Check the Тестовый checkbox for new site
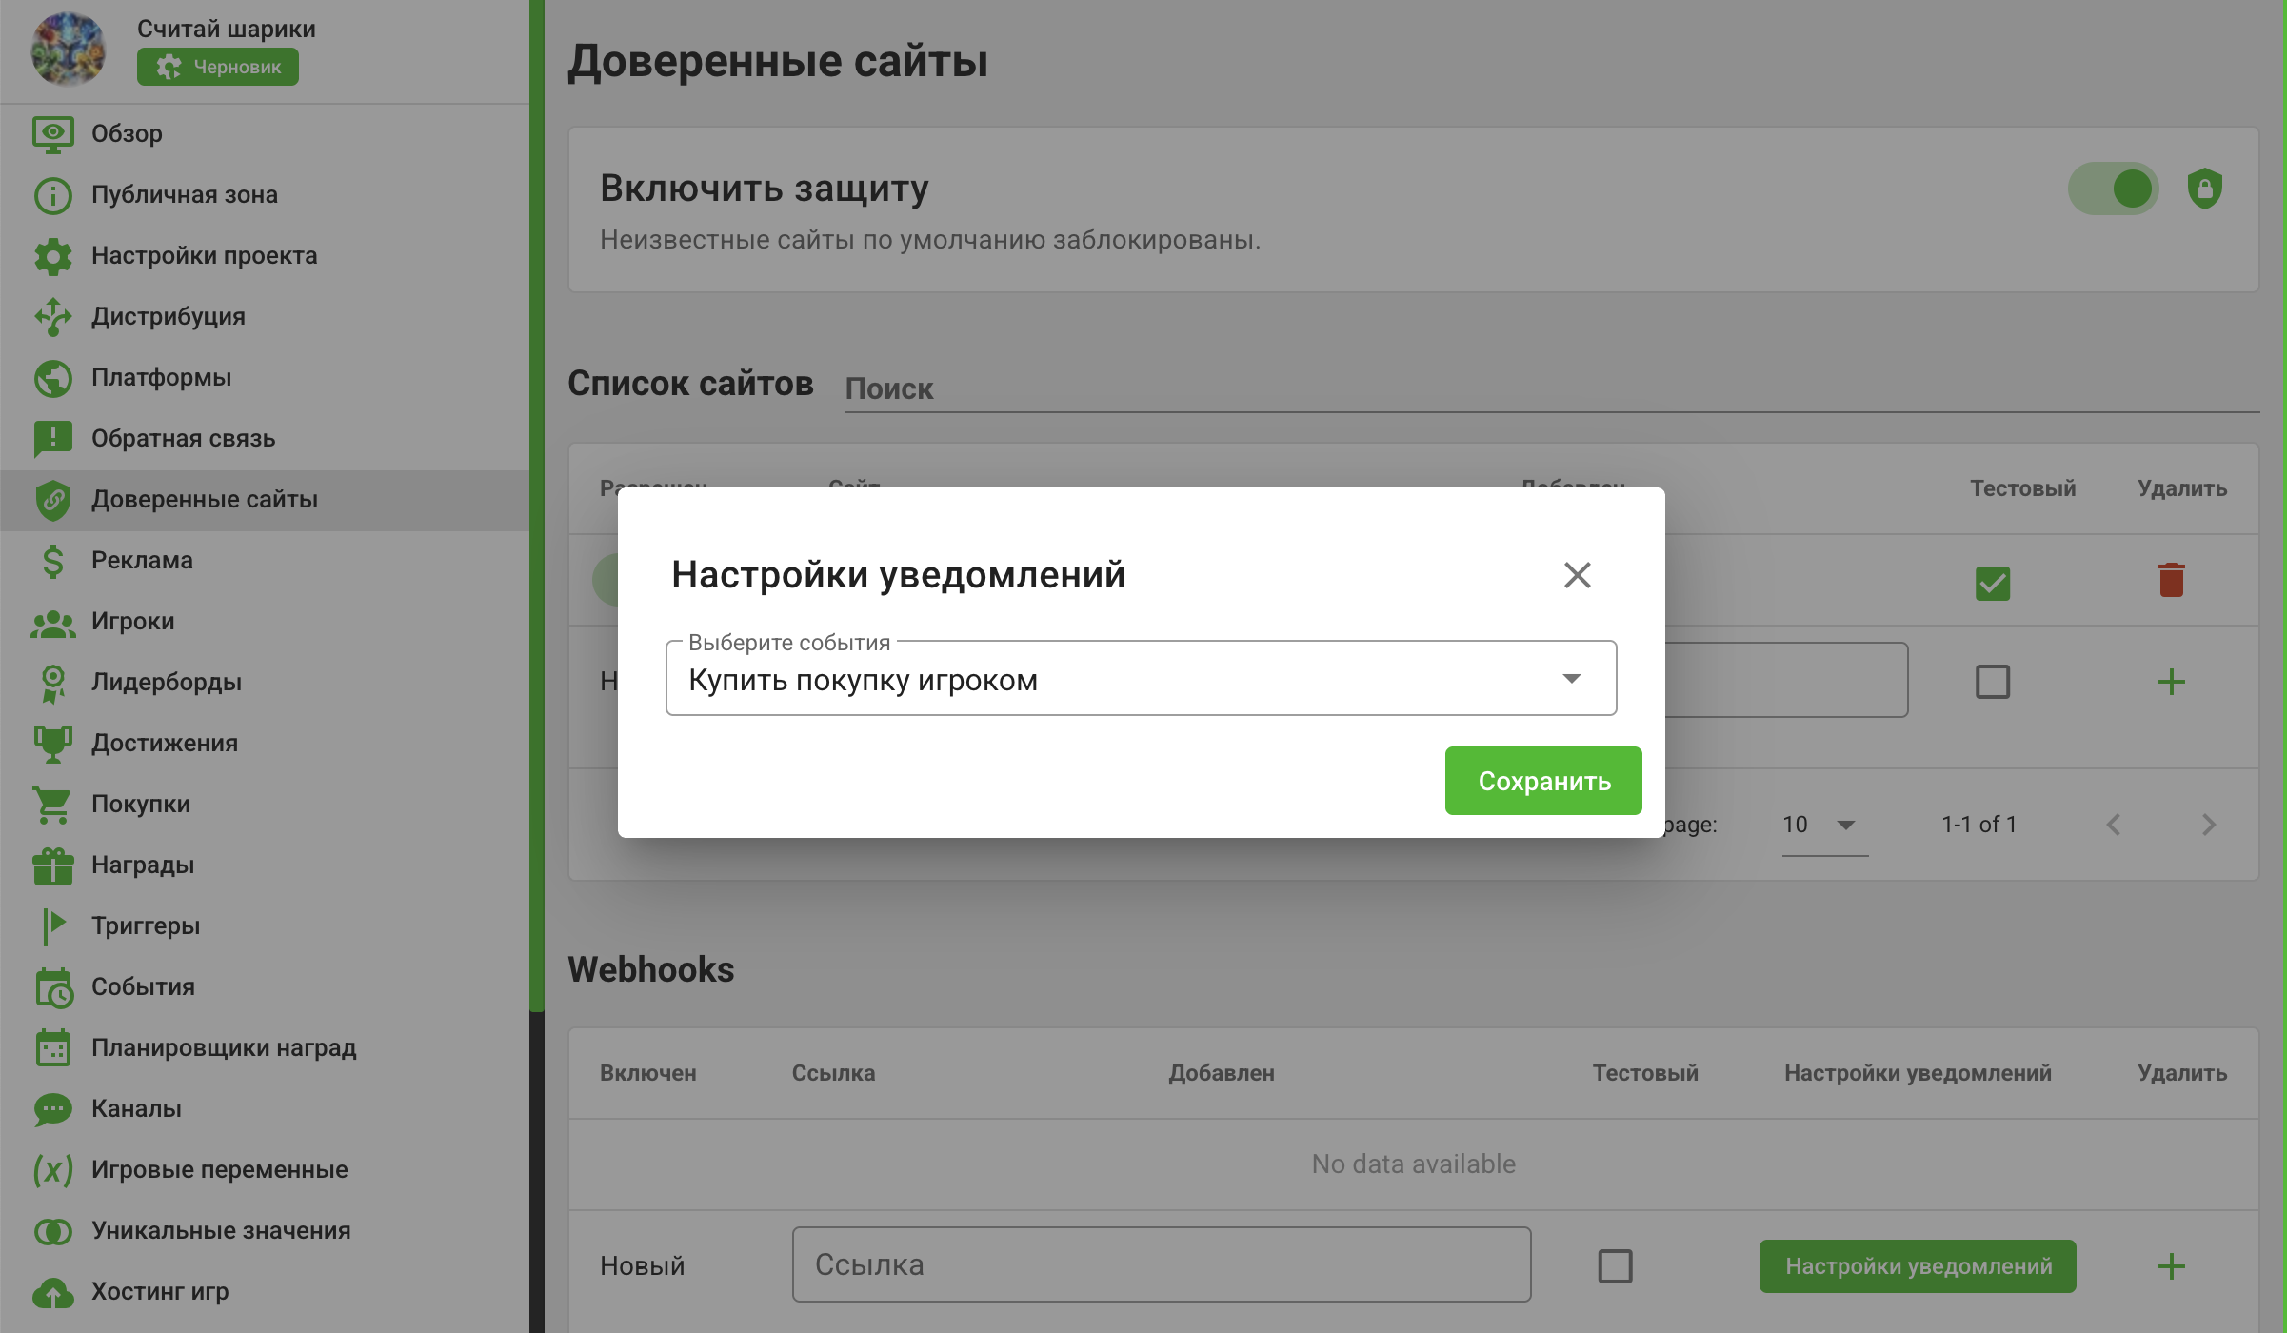This screenshot has height=1333, width=2287. click(1993, 682)
